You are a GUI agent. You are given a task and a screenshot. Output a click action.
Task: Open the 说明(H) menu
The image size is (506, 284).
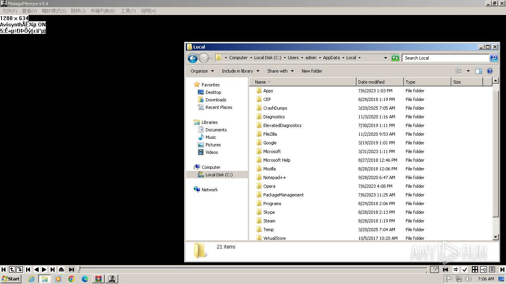[148, 11]
